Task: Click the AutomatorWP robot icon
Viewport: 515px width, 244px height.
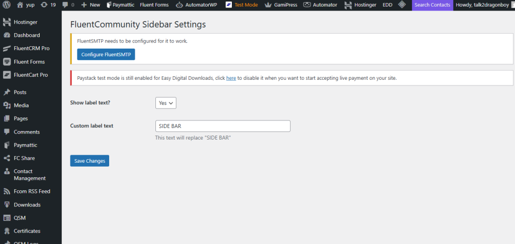Action: 180,5
